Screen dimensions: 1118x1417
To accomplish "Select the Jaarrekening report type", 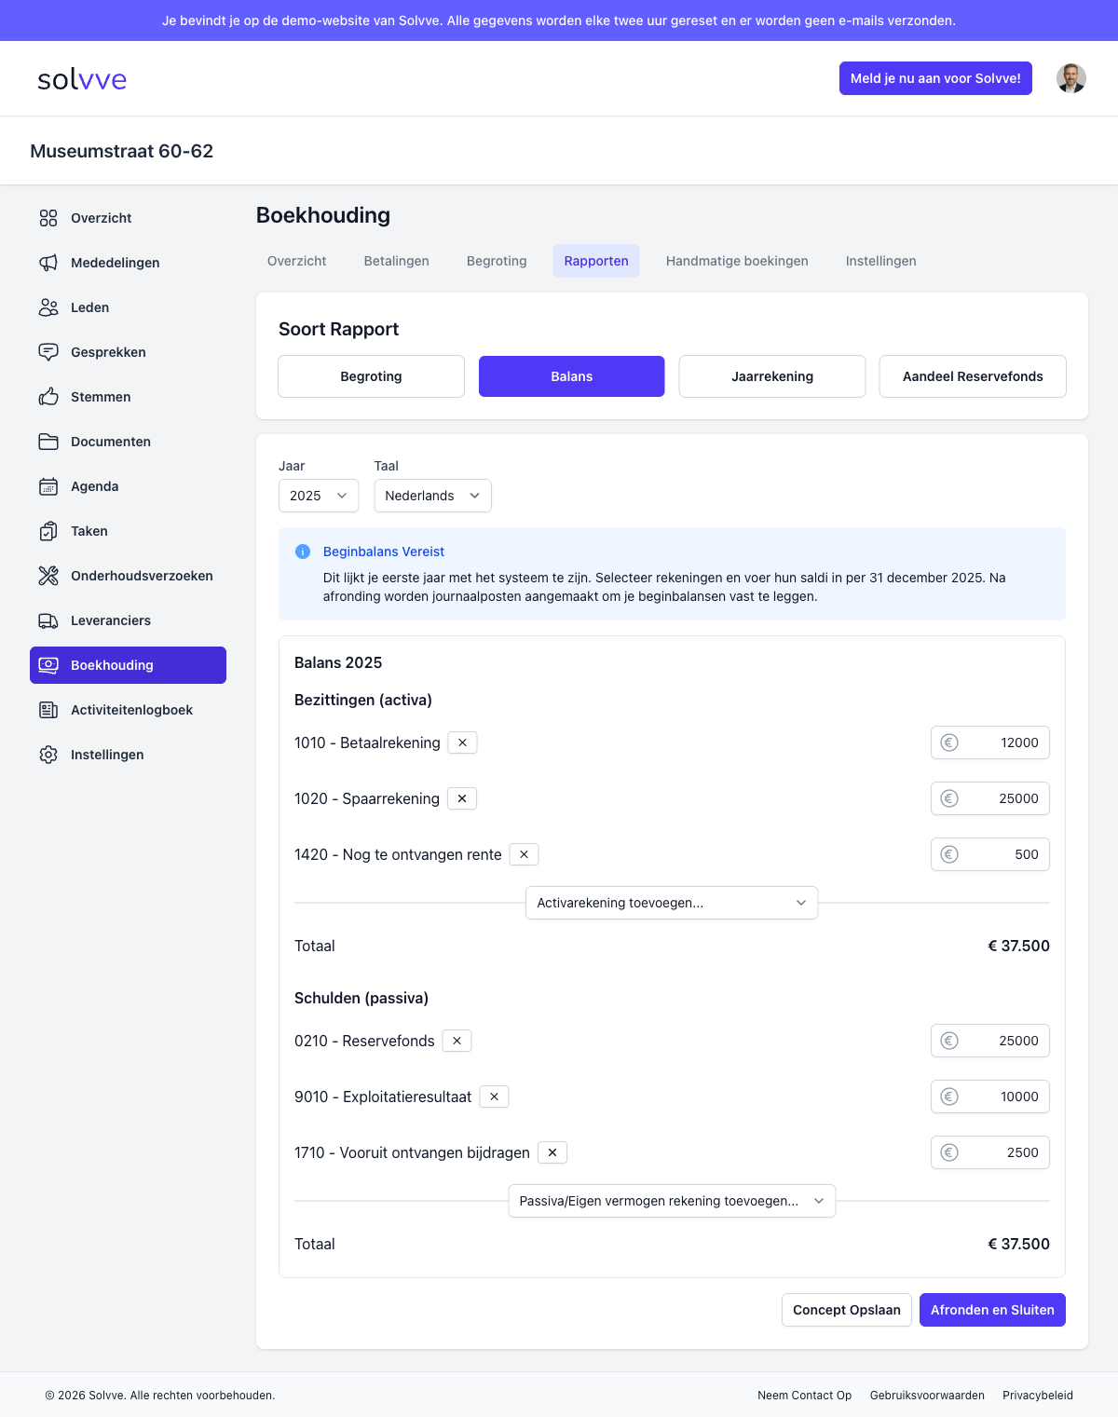I will pyautogui.click(x=772, y=376).
